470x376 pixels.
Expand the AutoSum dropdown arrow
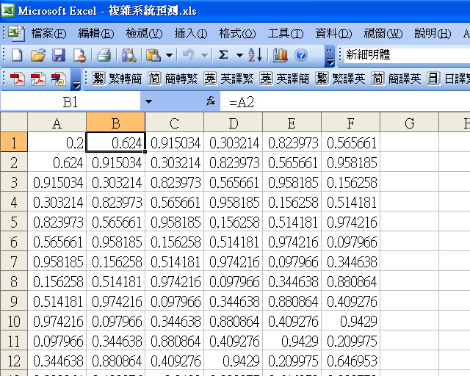pyautogui.click(x=237, y=55)
